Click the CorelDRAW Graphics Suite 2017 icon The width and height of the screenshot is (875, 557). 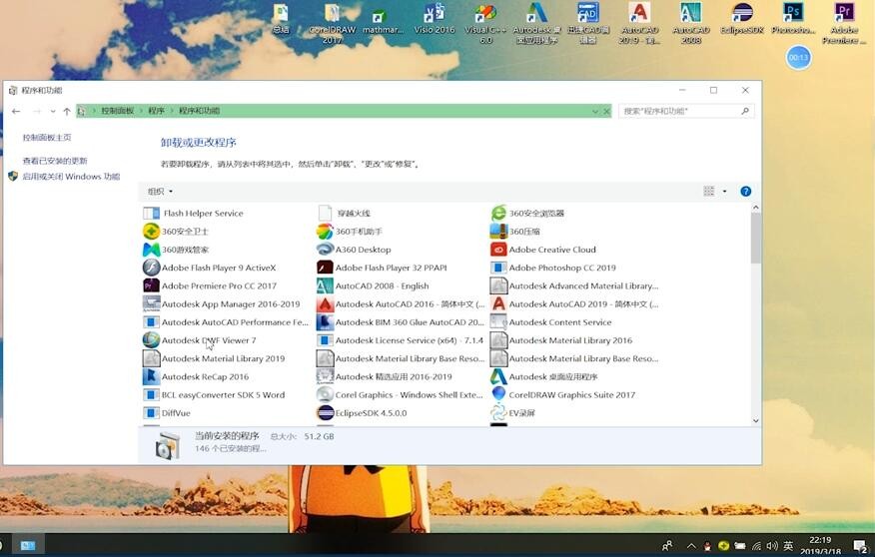[498, 394]
